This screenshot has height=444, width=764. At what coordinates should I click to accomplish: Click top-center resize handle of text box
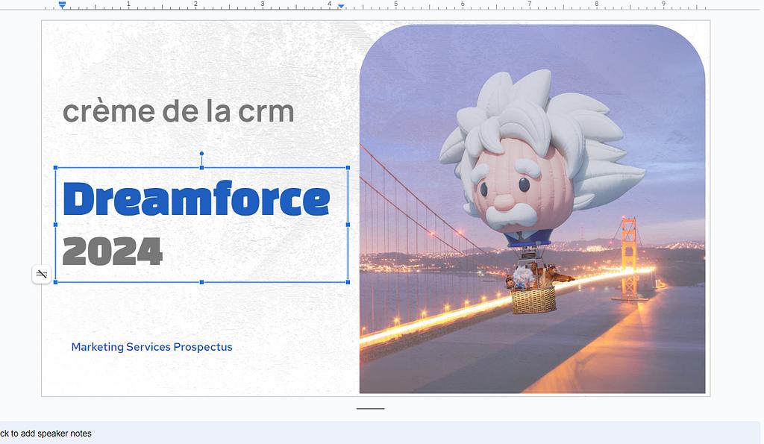pos(201,168)
